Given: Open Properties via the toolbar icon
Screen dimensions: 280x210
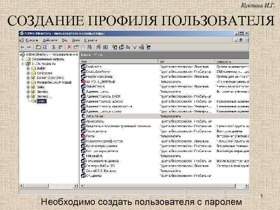Looking at the screenshot, I should coord(76,47).
